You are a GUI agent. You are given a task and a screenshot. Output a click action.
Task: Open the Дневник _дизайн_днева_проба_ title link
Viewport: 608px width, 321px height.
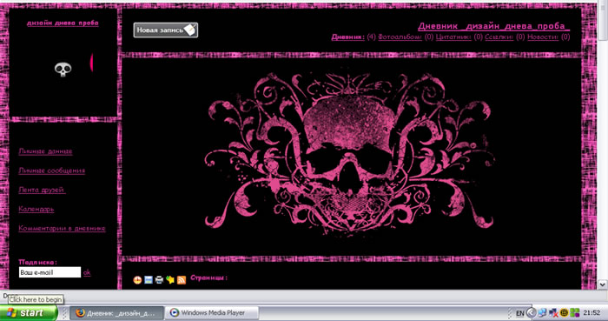click(x=493, y=26)
